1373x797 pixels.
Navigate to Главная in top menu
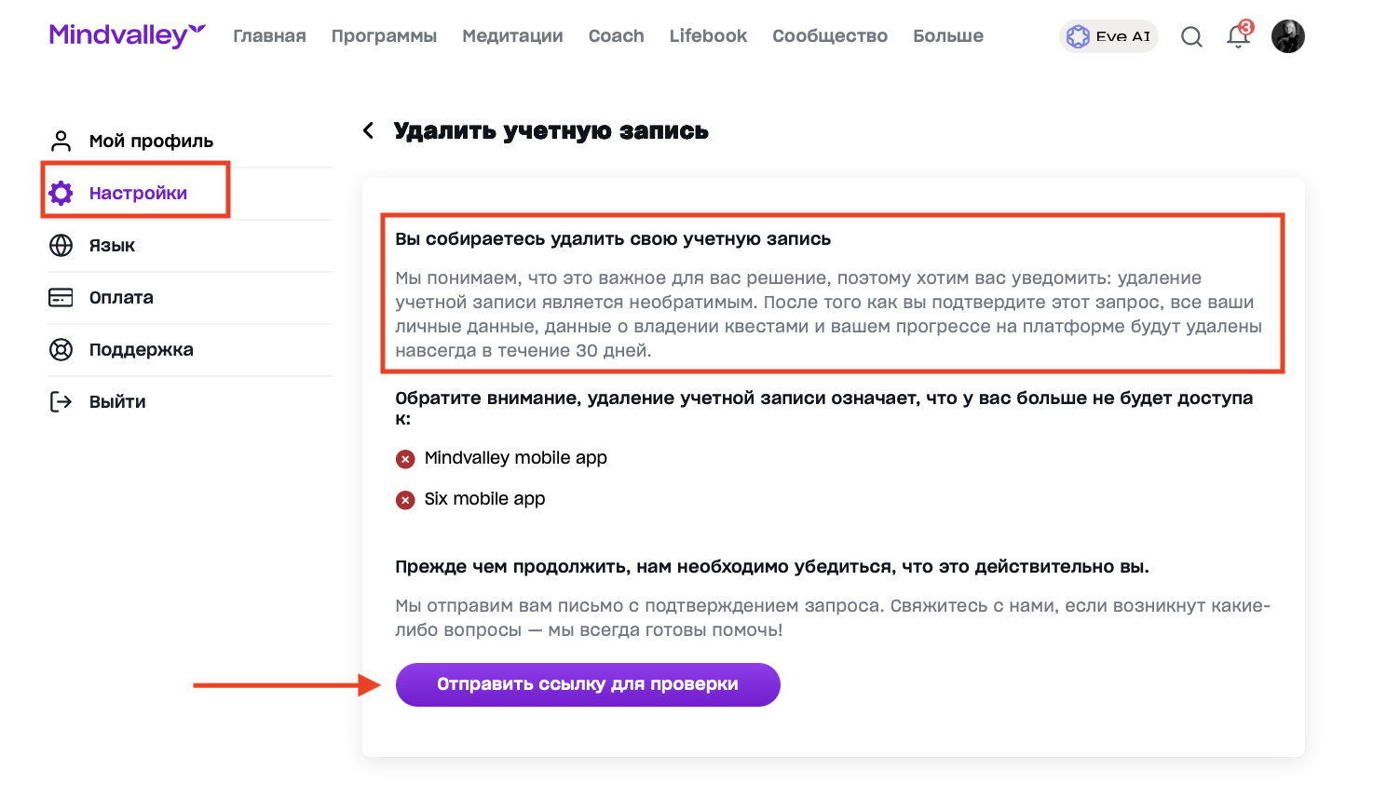269,35
